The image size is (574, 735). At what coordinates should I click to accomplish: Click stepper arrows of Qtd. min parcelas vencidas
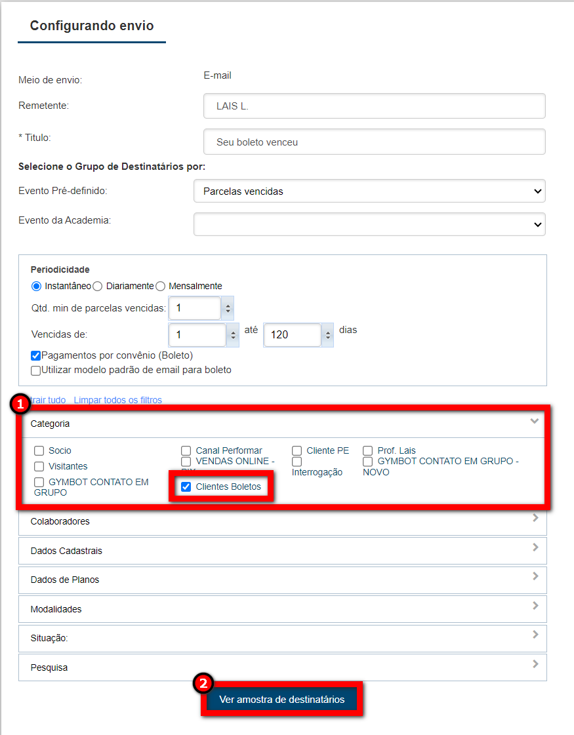[x=228, y=308]
